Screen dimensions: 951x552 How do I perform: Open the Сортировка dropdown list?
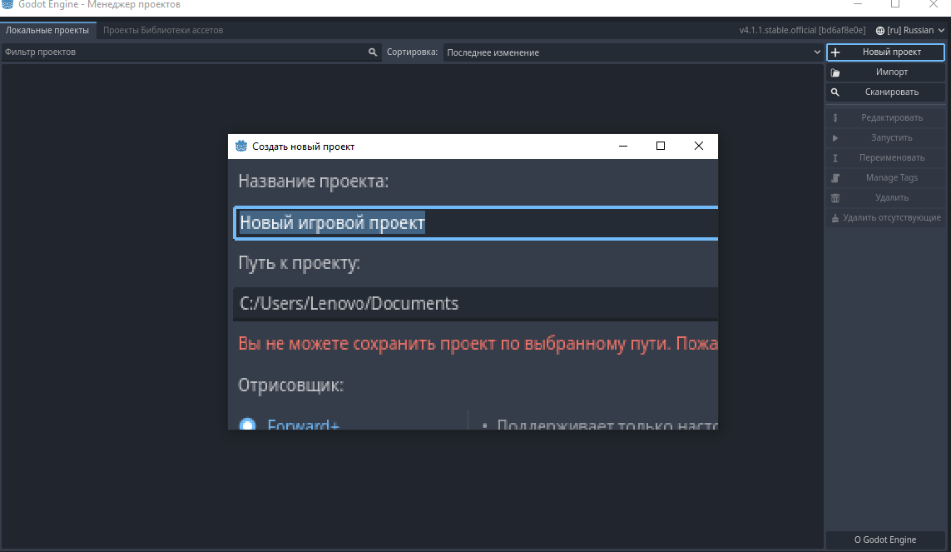(x=632, y=52)
